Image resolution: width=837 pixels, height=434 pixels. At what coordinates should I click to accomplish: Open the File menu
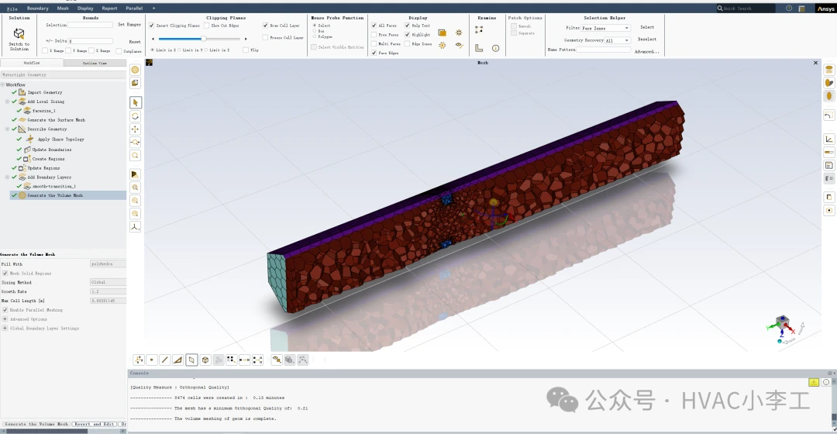(12, 9)
